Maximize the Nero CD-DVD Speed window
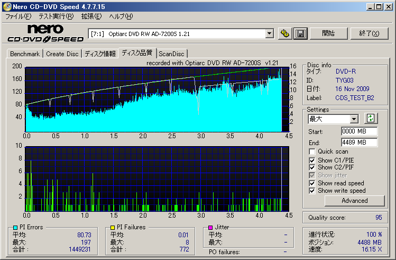This screenshot has height=260, width=396. [379, 7]
